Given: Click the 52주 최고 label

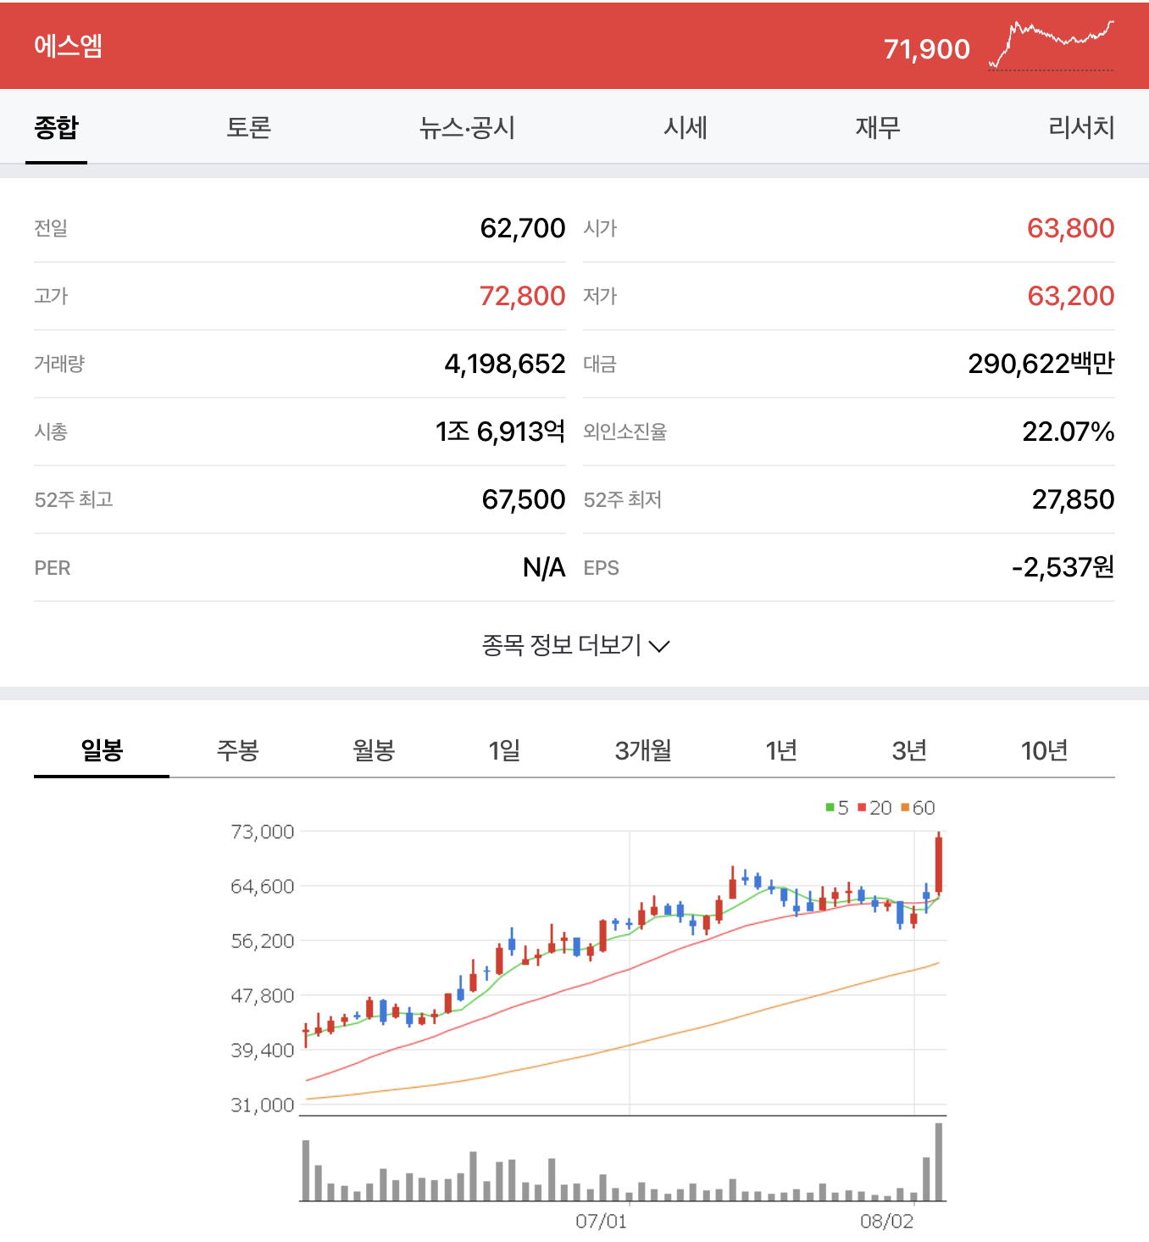Looking at the screenshot, I should coord(74,499).
